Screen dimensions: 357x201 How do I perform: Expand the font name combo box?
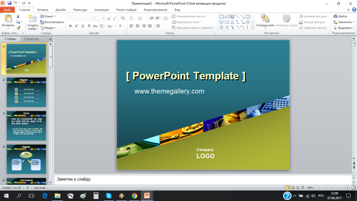click(x=93, y=18)
